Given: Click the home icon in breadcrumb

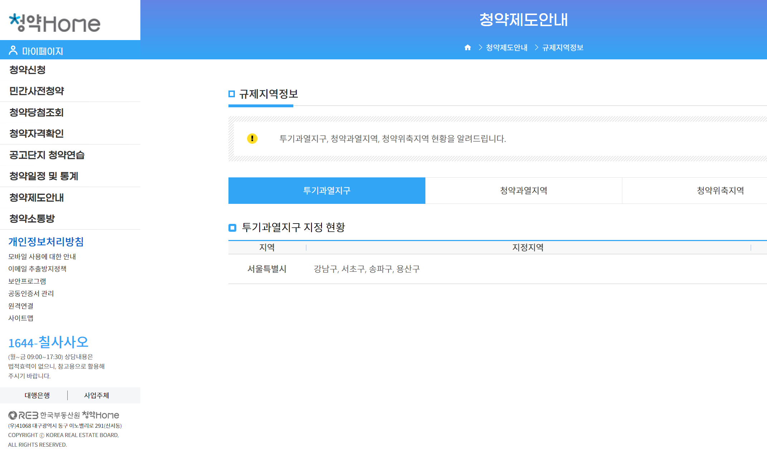Looking at the screenshot, I should pyautogui.click(x=467, y=48).
